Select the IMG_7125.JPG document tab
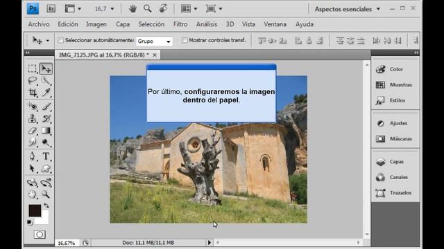 coord(103,55)
